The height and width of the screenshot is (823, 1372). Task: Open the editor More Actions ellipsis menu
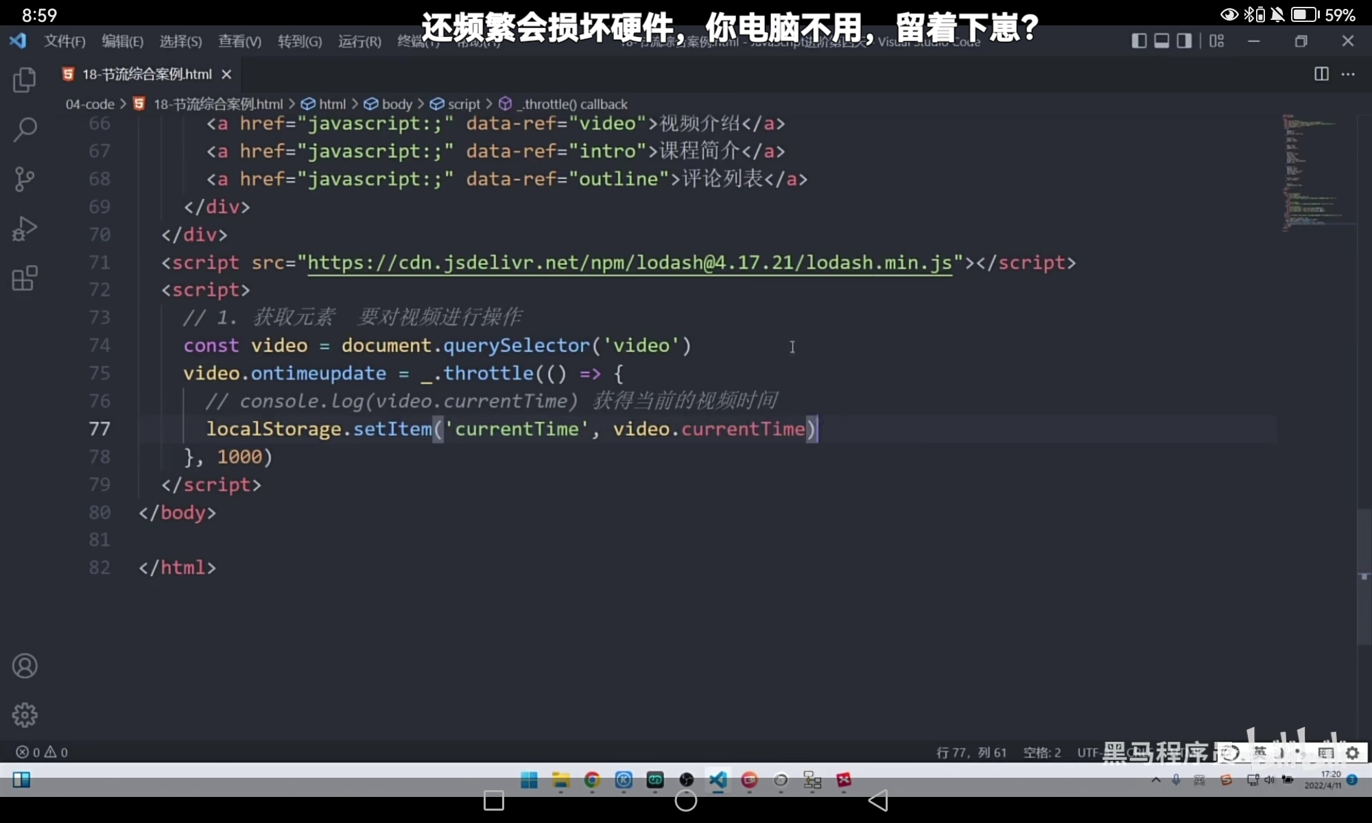pyautogui.click(x=1348, y=74)
